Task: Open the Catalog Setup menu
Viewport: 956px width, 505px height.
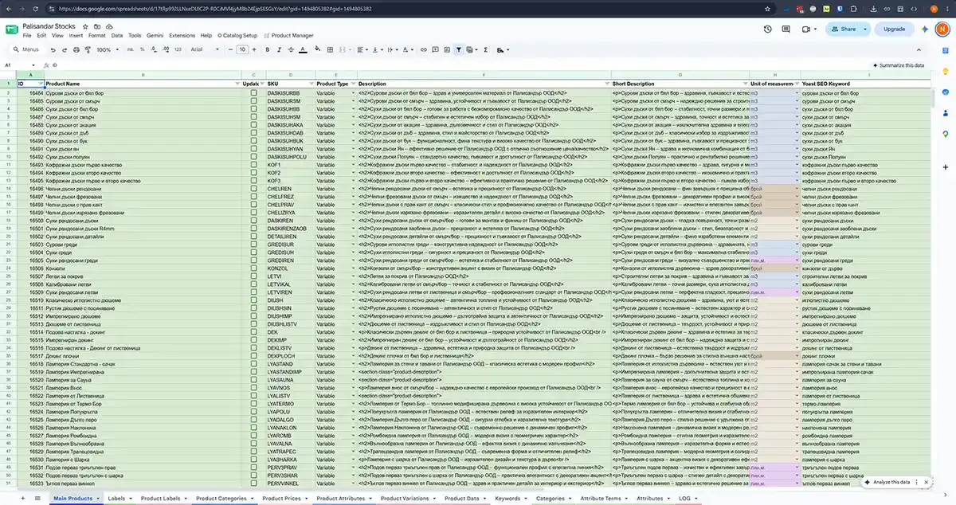Action: pyautogui.click(x=237, y=35)
